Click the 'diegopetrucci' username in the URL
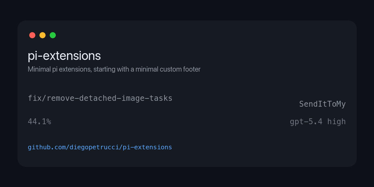Image resolution: width=374 pixels, height=187 pixels. pos(94,147)
